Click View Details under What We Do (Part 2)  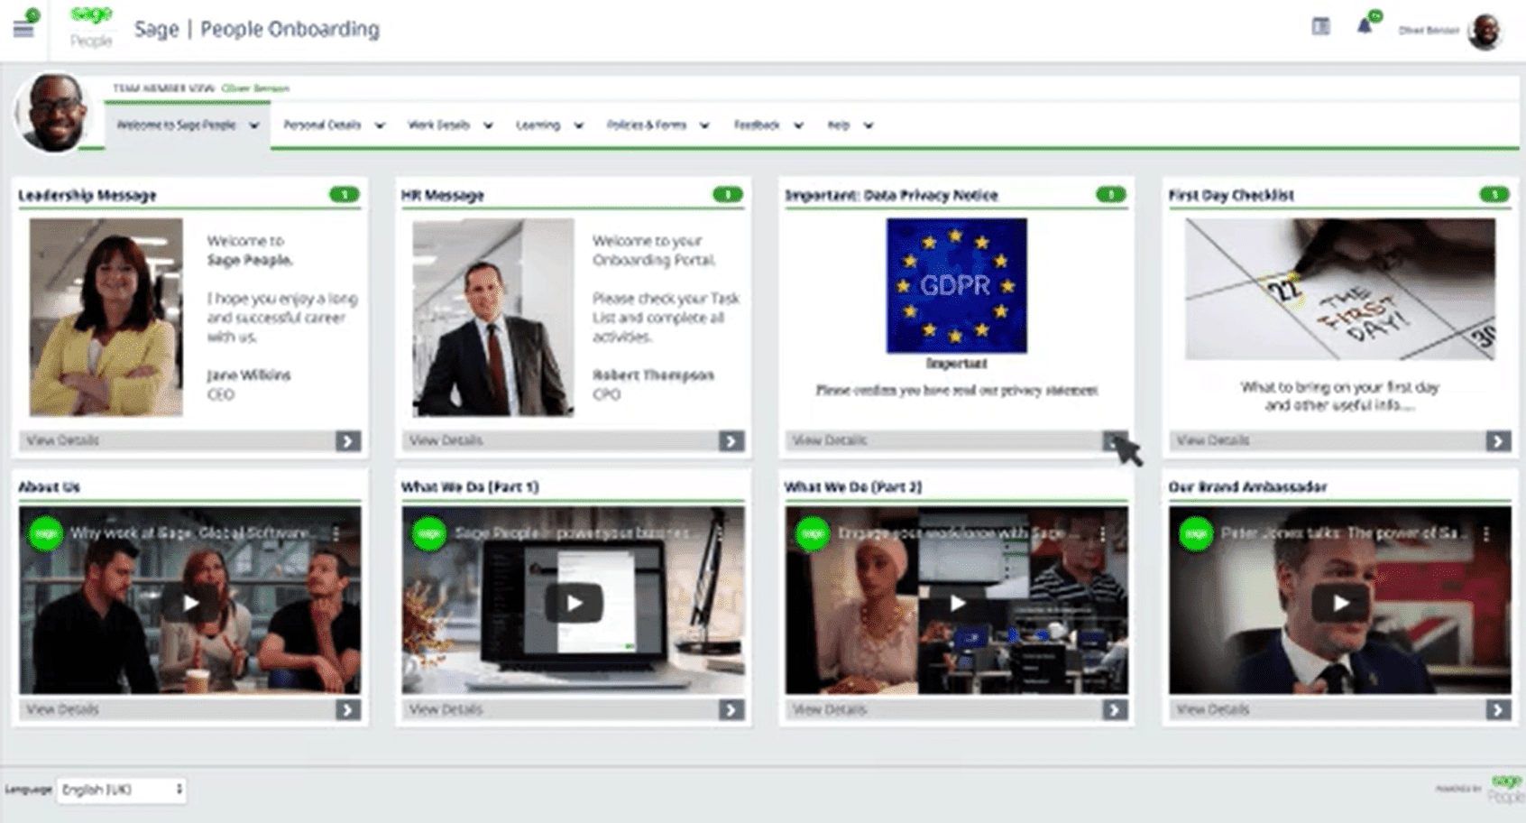(x=830, y=710)
